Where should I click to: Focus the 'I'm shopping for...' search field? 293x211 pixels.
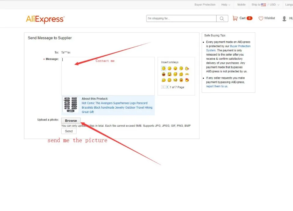pos(181,18)
